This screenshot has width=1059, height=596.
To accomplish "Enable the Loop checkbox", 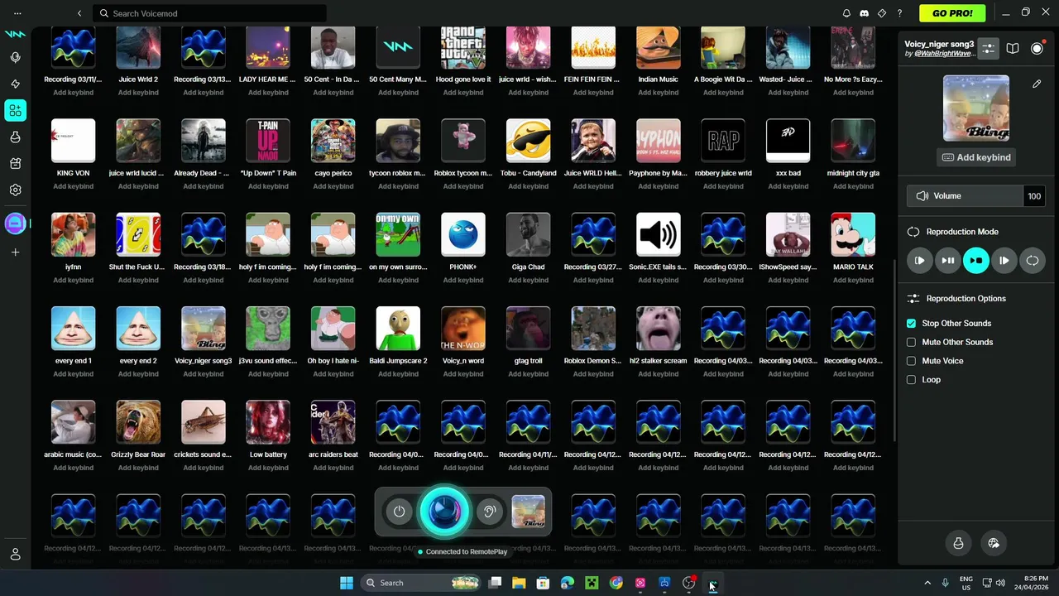I will pyautogui.click(x=911, y=380).
